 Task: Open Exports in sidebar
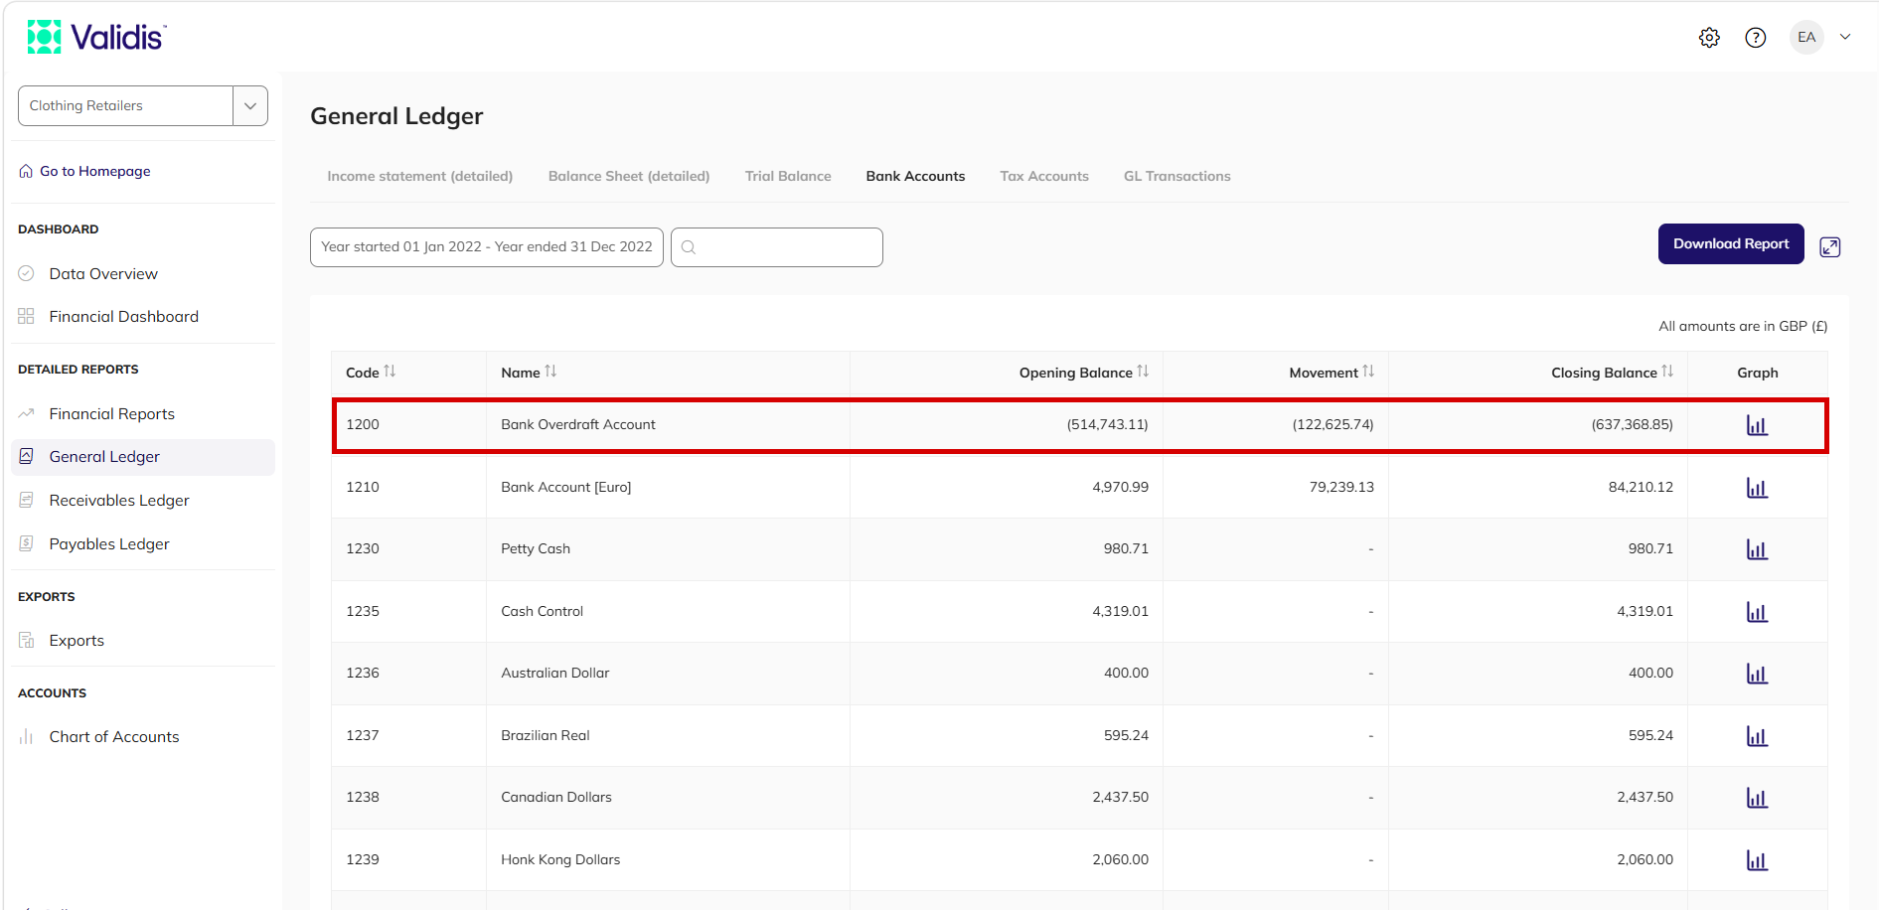click(x=77, y=640)
